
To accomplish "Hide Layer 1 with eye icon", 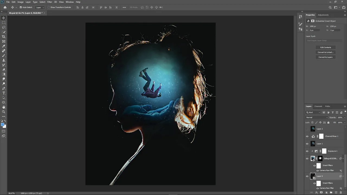I will pos(307,144).
